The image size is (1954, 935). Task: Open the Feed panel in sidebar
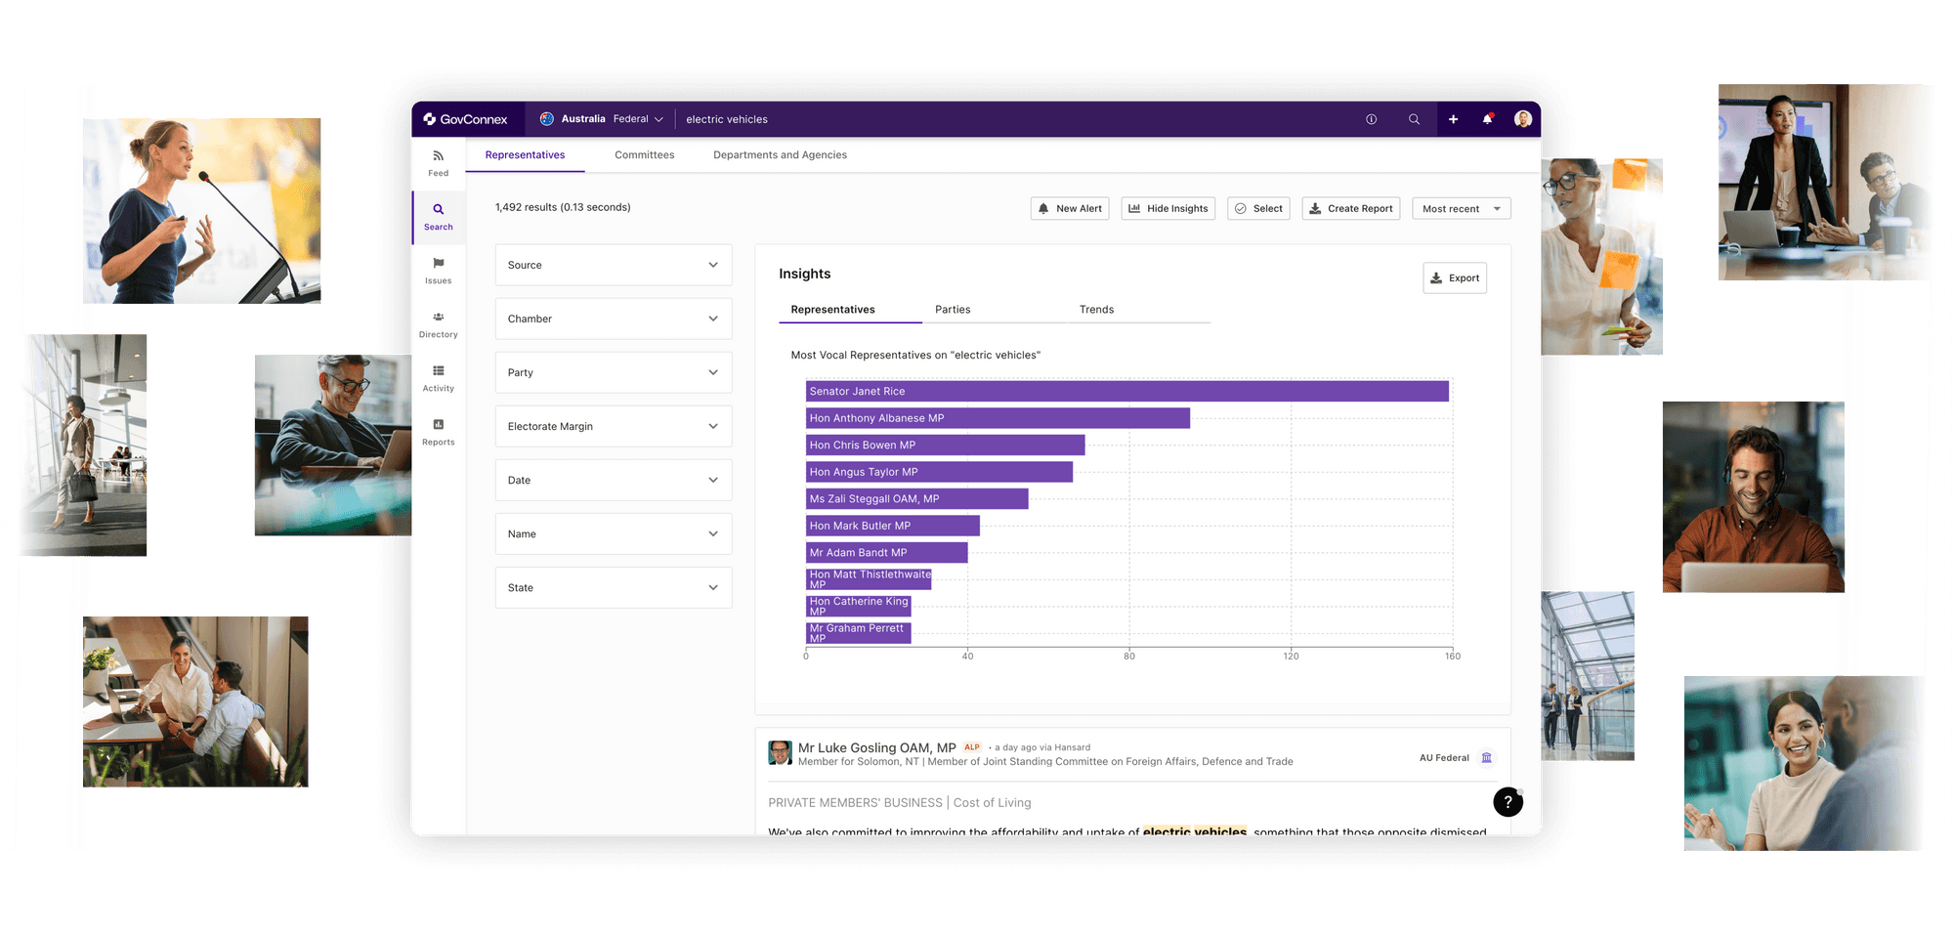click(438, 163)
